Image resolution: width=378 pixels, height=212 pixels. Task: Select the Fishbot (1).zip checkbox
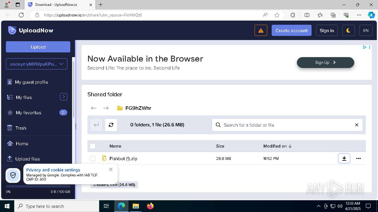point(93,158)
